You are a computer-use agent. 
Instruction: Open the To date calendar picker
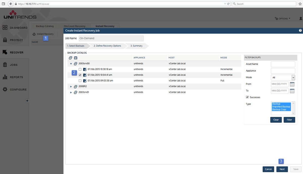click(x=292, y=91)
